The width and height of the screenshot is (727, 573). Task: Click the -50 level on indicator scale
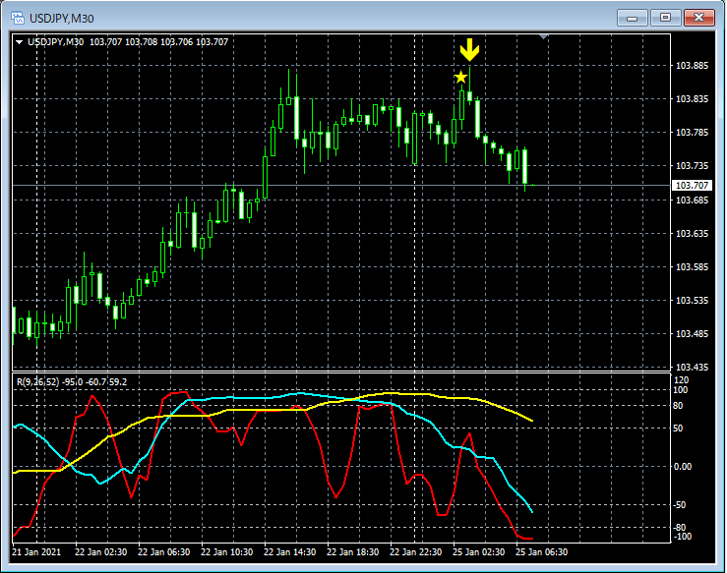(x=680, y=505)
